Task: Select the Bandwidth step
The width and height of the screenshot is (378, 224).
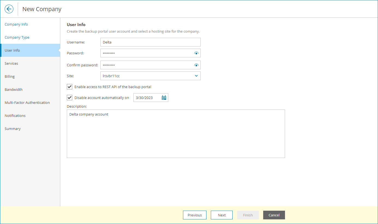Action: (13, 89)
